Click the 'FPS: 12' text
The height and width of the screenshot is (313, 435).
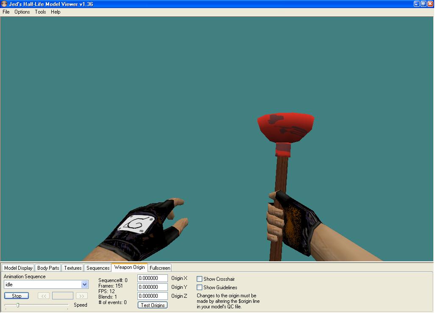click(106, 291)
